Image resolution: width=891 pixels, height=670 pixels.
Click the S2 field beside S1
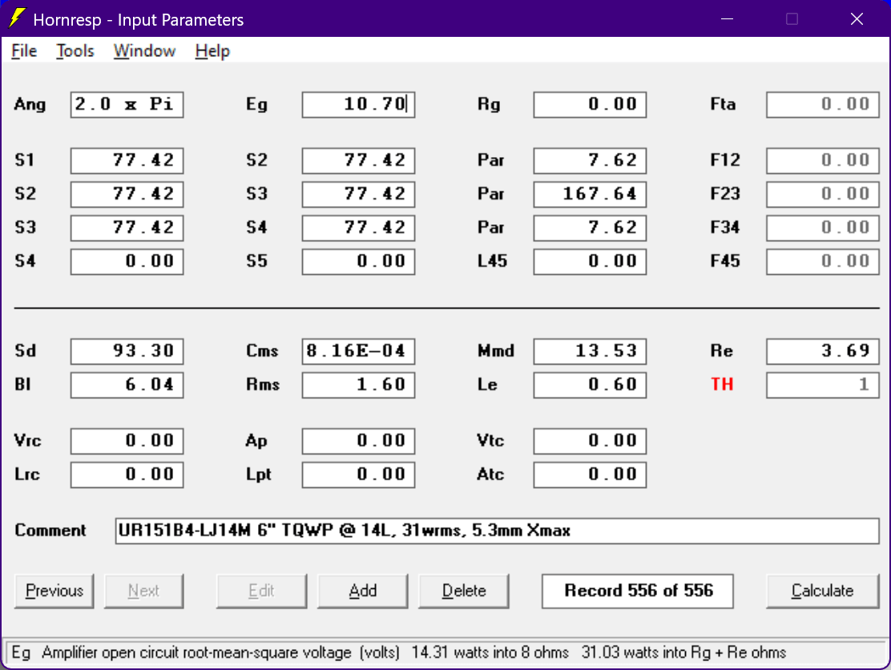(358, 160)
